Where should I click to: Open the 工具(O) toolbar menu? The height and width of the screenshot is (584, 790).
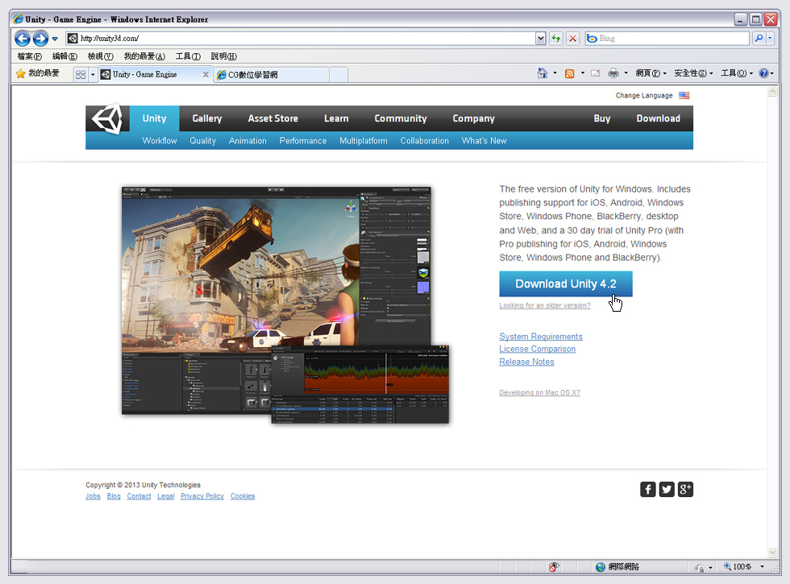pos(737,73)
